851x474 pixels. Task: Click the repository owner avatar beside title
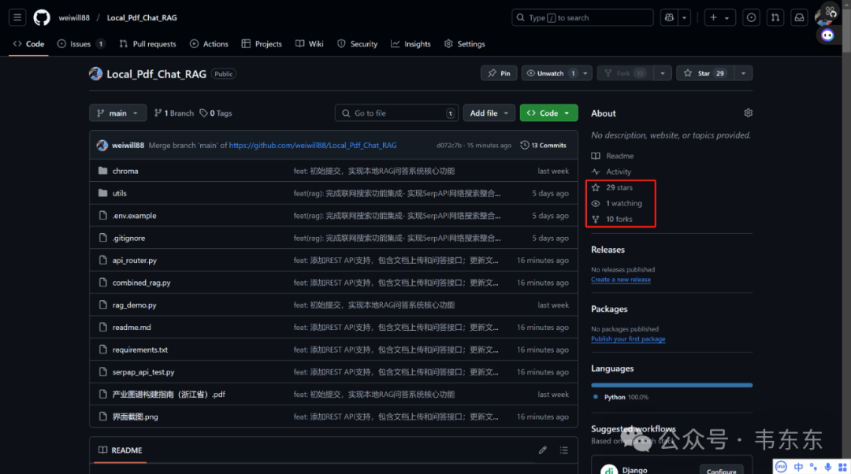[95, 74]
